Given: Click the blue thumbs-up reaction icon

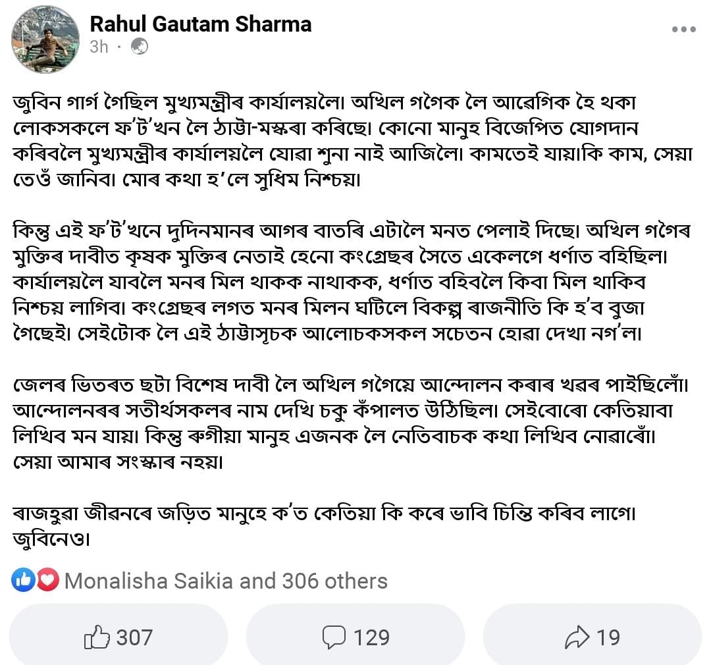Looking at the screenshot, I should [23, 579].
